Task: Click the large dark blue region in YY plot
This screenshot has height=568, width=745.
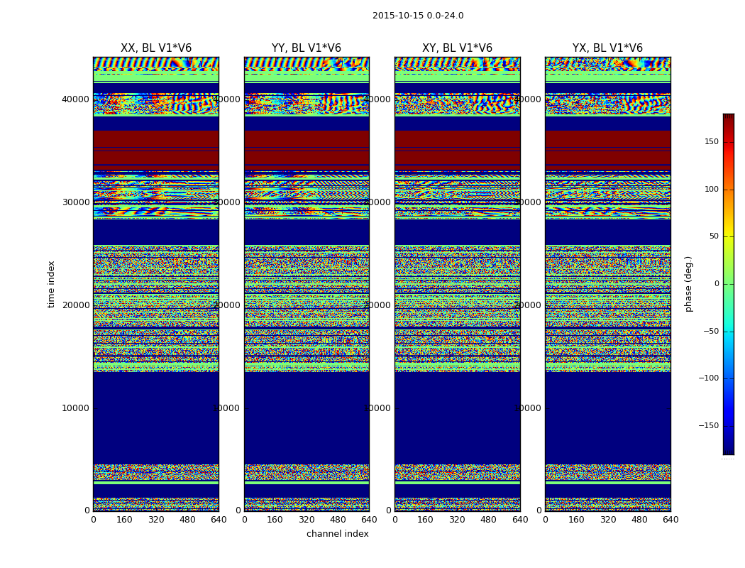Action: (307, 417)
